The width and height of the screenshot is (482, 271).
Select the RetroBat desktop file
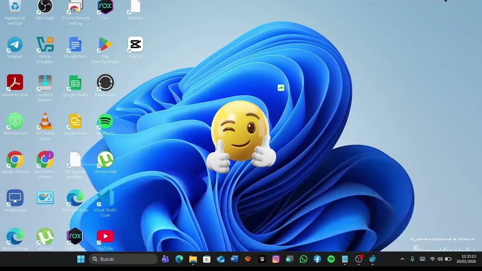pos(135,7)
